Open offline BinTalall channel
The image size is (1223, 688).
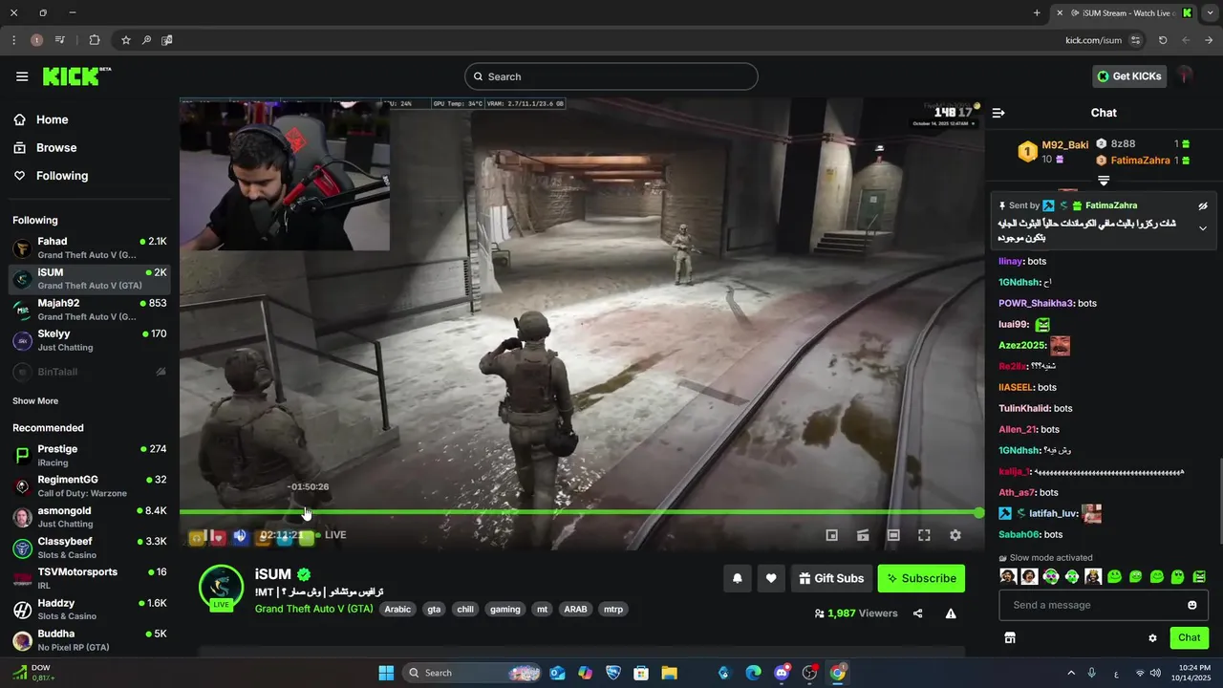tap(90, 371)
